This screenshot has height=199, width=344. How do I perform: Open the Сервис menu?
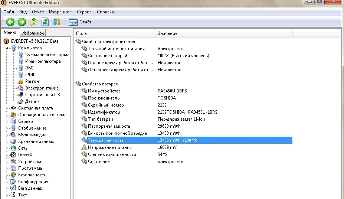point(84,12)
